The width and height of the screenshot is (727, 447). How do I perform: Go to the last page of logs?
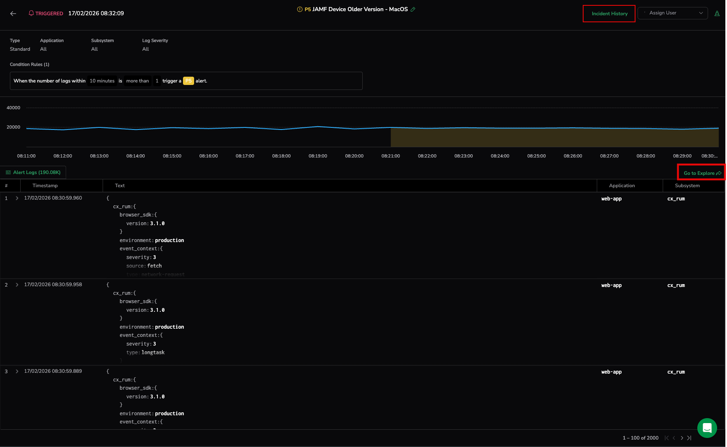(x=689, y=438)
